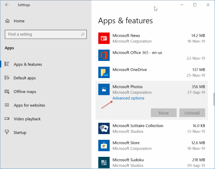Click the Microsoft Office 365 icon
Image resolution: width=215 pixels, height=169 pixels.
point(104,55)
